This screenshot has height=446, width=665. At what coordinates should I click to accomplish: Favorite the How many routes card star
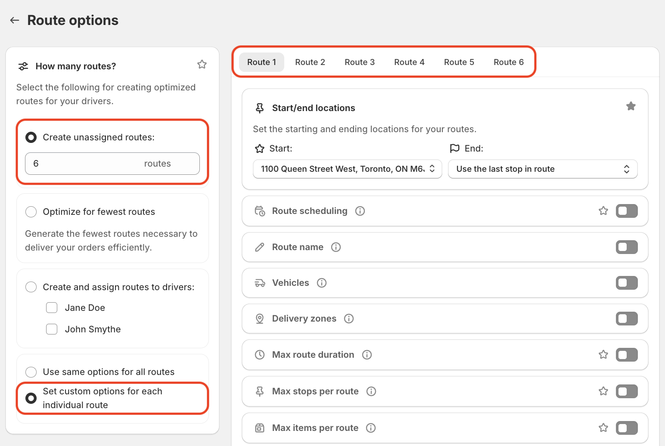[202, 65]
